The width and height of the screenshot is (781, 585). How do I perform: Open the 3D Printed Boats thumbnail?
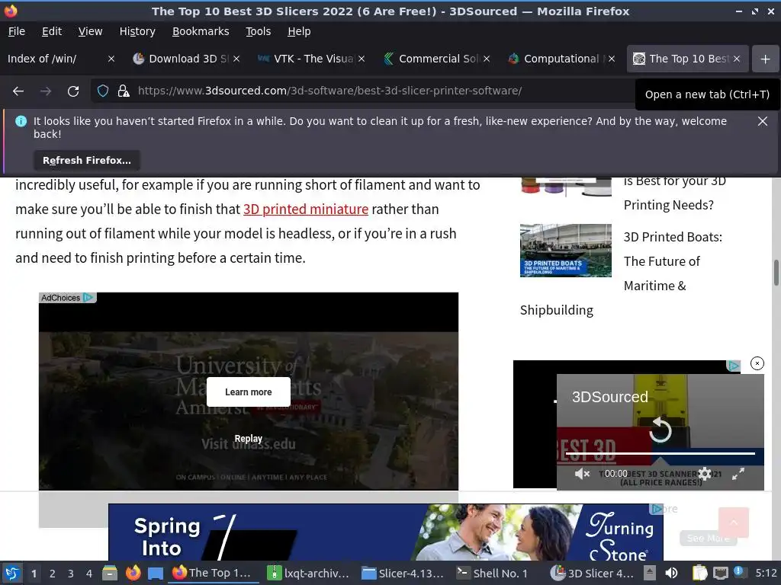[x=566, y=250]
